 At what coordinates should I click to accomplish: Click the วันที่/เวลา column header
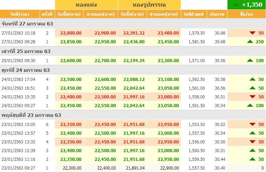click(20, 14)
